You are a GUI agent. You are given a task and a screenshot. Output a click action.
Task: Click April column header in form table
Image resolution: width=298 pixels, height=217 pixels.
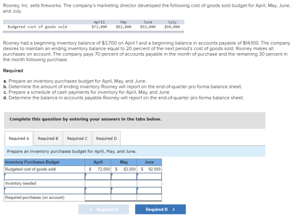pyautogui.click(x=98, y=162)
